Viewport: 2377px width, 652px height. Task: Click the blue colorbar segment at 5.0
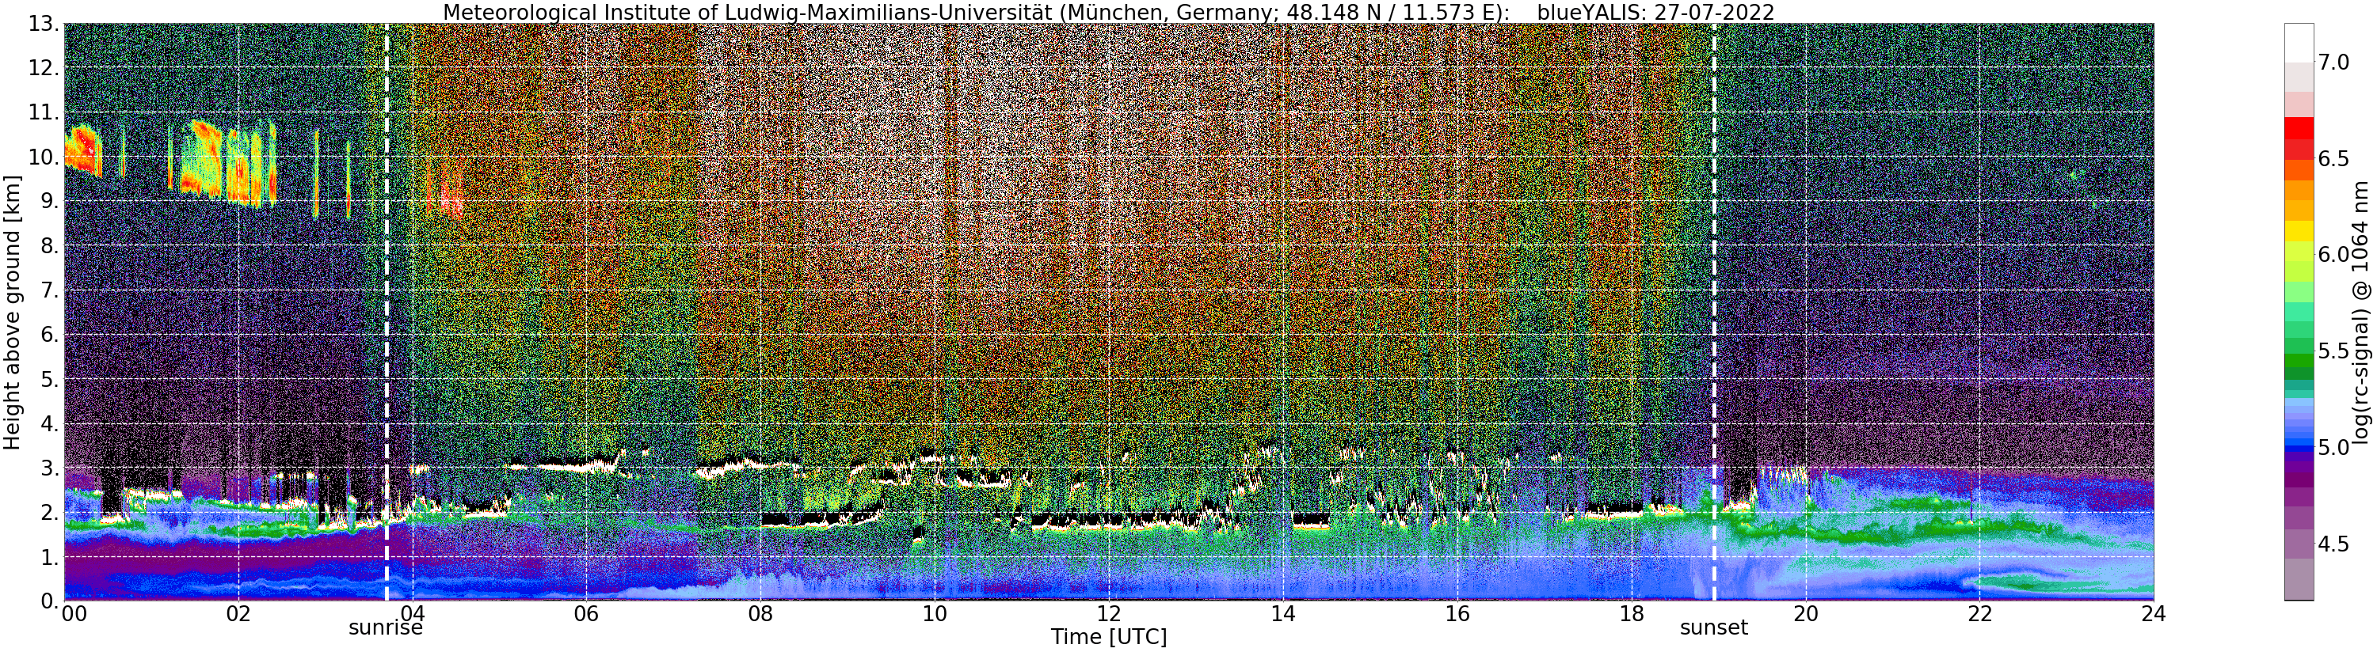(x=2298, y=449)
